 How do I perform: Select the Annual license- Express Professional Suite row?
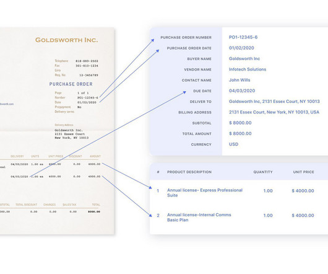[239, 193]
